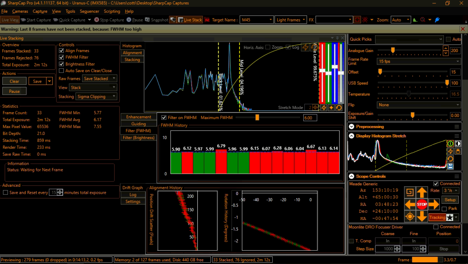The height and width of the screenshot is (264, 468).
Task: Slew the telescope left with the left arrow
Action: pyautogui.click(x=410, y=205)
